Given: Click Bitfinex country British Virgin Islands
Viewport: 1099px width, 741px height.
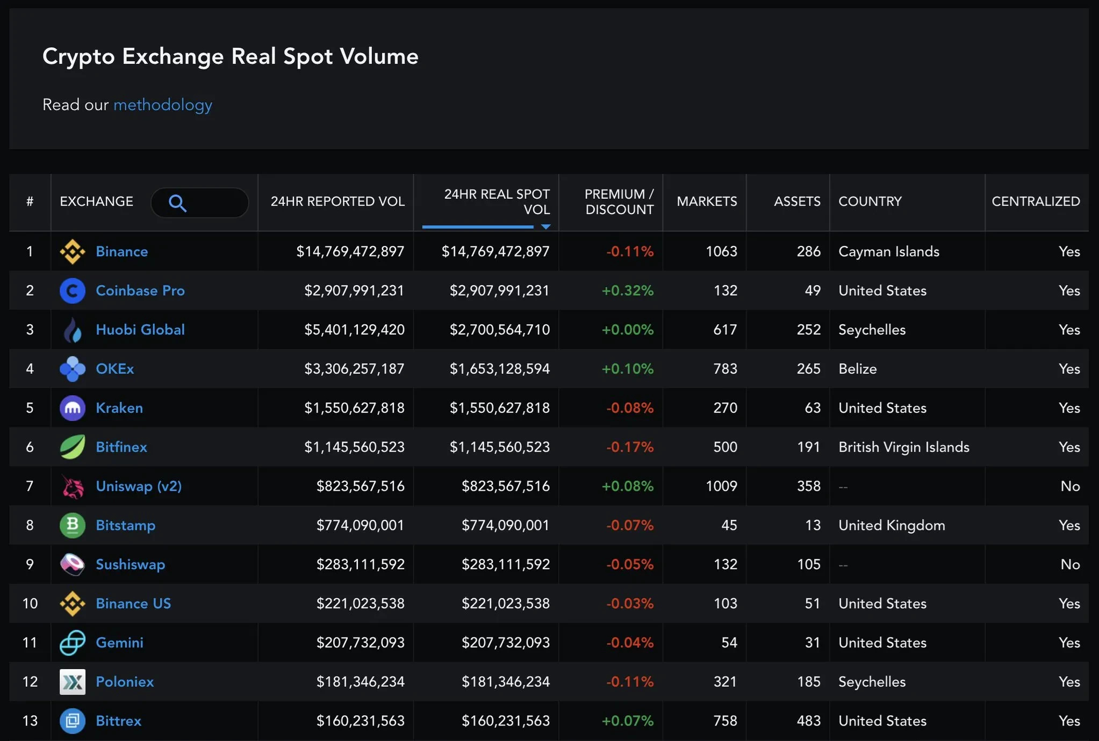Looking at the screenshot, I should point(904,447).
